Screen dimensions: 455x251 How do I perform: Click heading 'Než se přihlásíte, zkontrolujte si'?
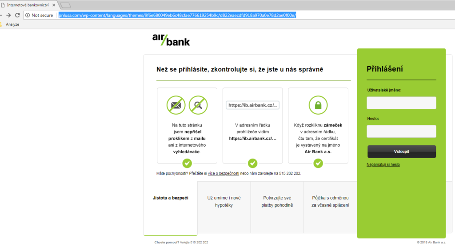(x=239, y=69)
